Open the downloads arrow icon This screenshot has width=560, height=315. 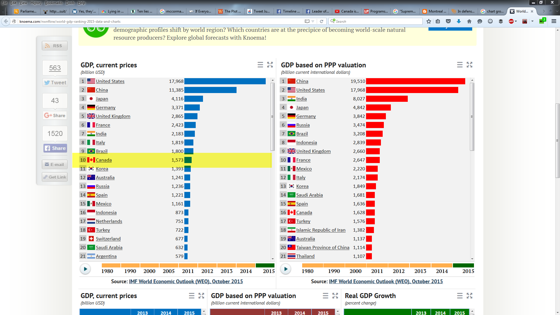[x=459, y=21]
